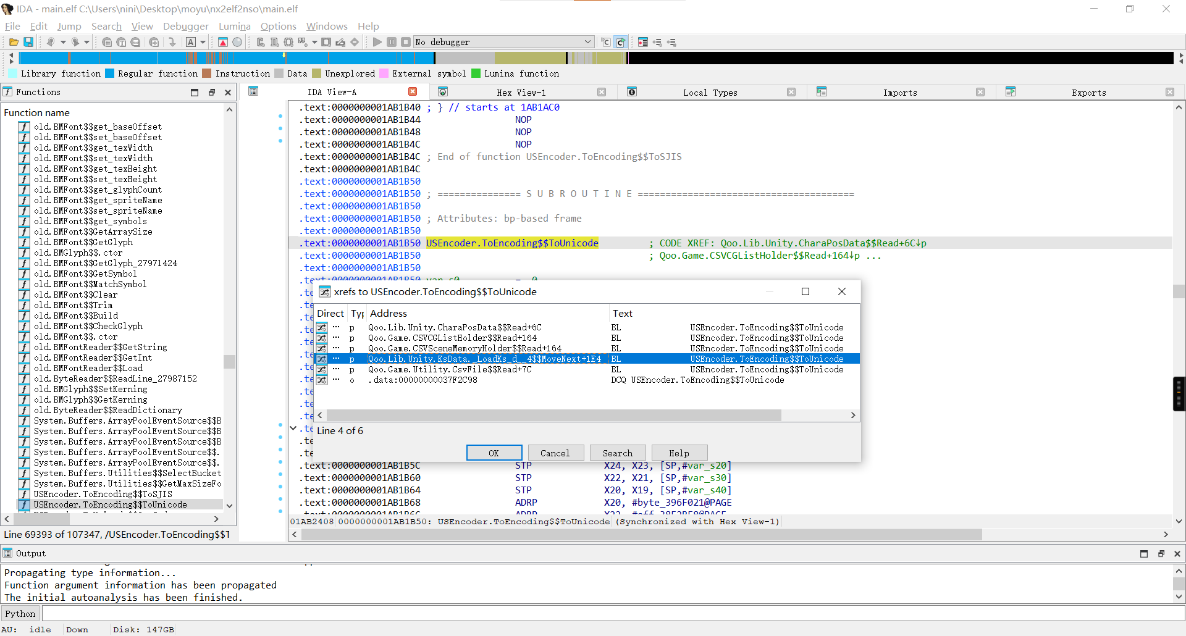
Task: Click the first C toolbar icon after debugger box
Action: (606, 42)
